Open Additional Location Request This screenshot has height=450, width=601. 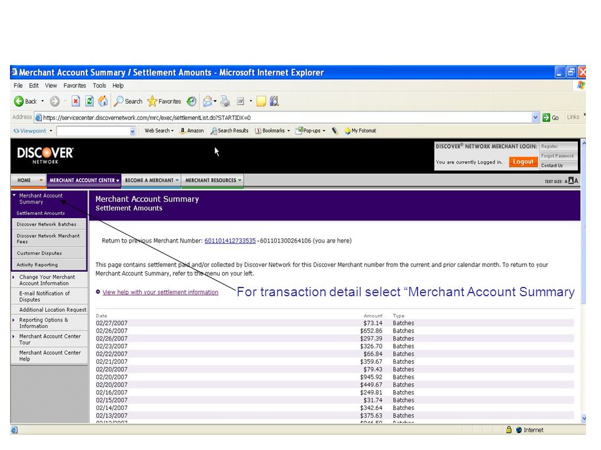tap(49, 310)
